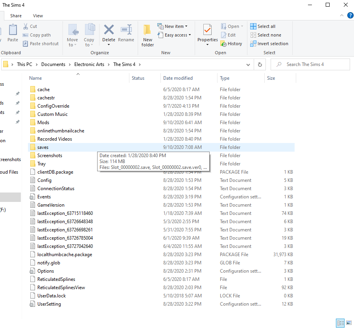Select lastException_63715118460 file
This screenshot has width=354, height=330.
[x=65, y=213]
